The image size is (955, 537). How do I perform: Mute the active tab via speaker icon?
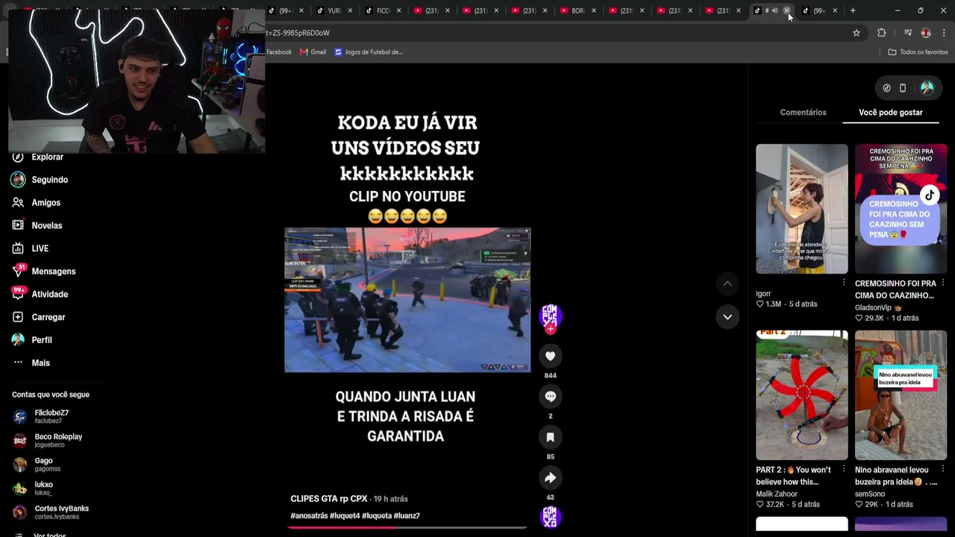tap(774, 10)
